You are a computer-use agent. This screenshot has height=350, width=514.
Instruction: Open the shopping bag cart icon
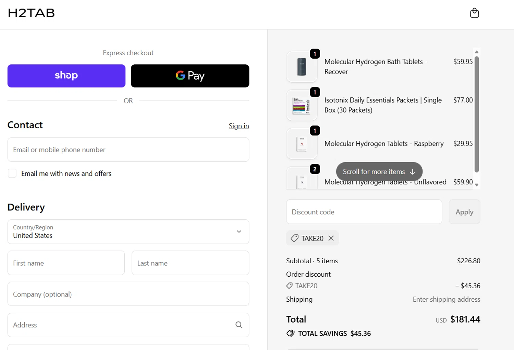(474, 13)
